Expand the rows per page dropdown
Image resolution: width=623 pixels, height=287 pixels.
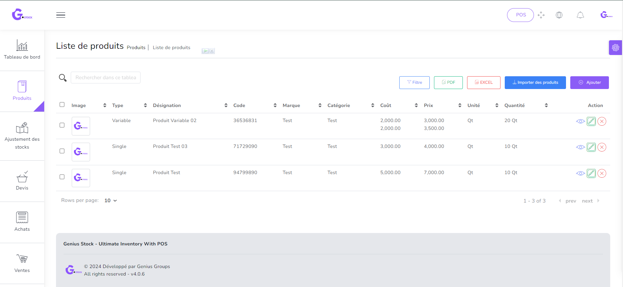tap(111, 201)
